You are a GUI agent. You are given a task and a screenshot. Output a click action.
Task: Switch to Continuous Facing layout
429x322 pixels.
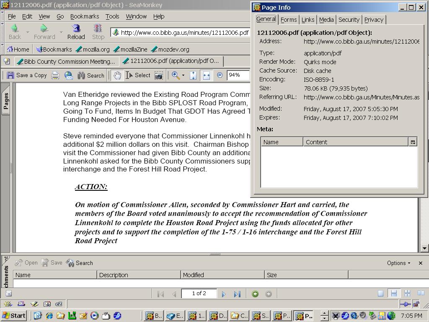[x=407, y=293]
